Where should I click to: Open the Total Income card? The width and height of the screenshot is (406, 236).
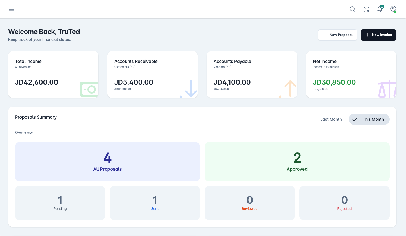point(53,75)
